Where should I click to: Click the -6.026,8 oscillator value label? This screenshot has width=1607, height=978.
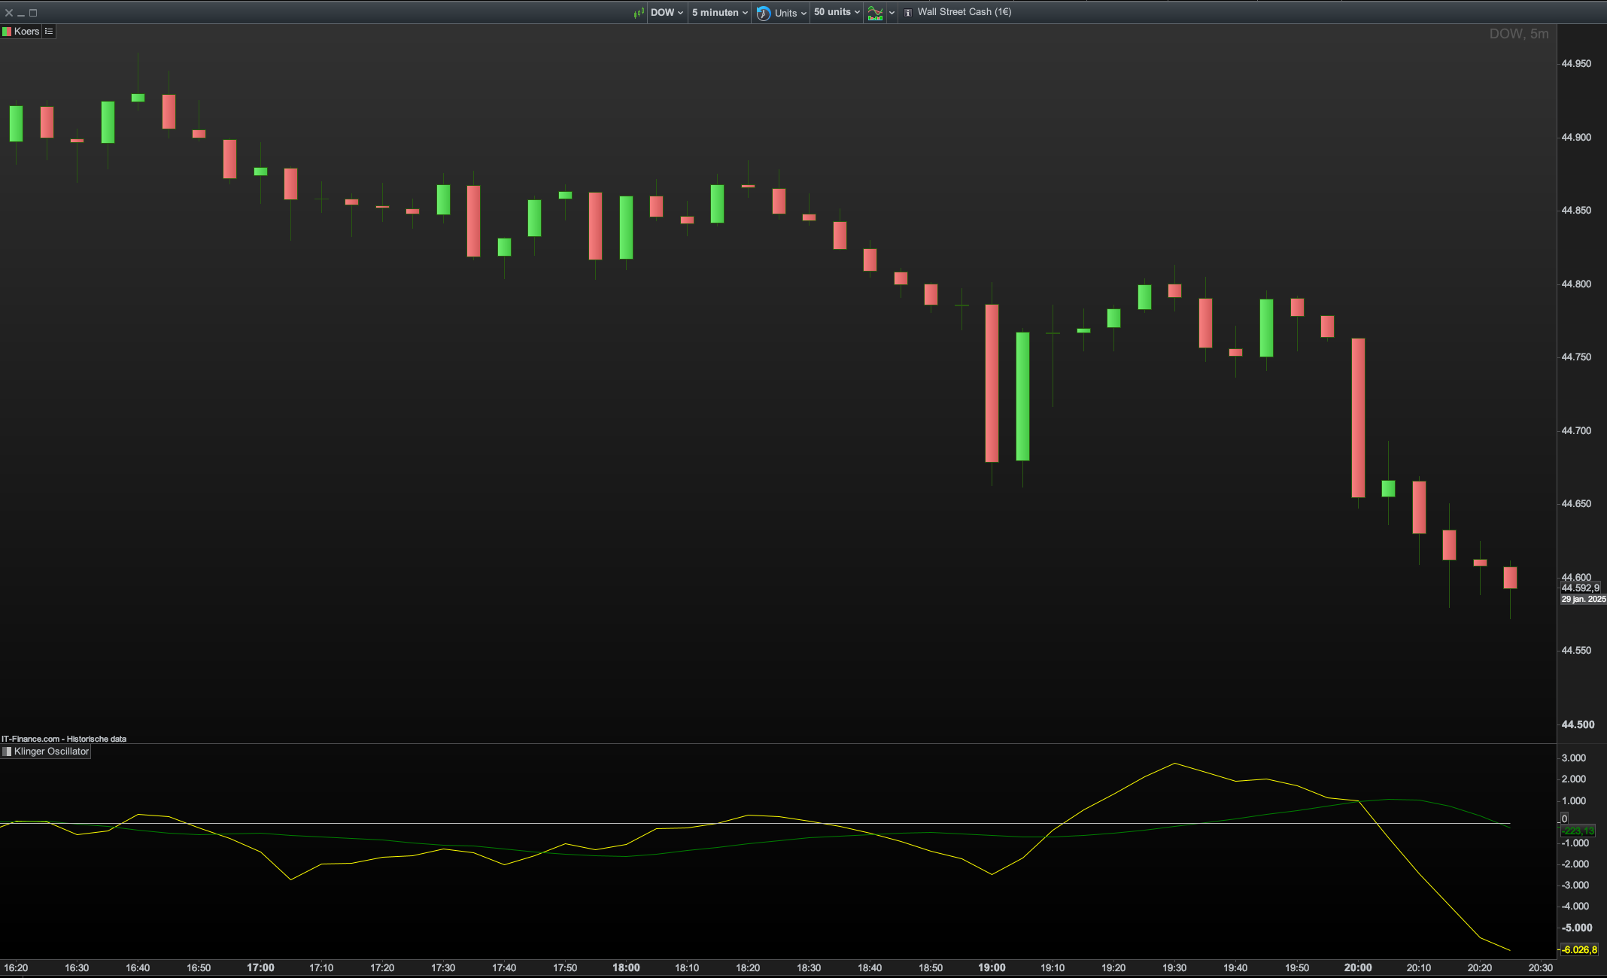point(1578,950)
